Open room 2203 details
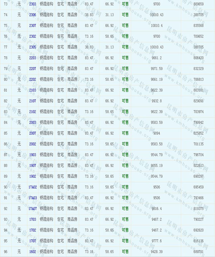The image size is (215, 257). [x=33, y=58]
